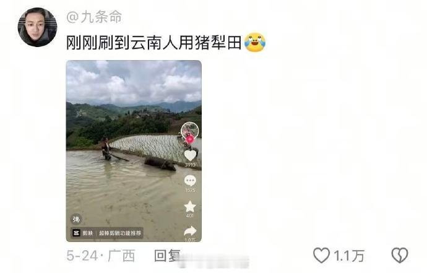Tap the 剪映 logo icon in banner

pyautogui.click(x=76, y=233)
